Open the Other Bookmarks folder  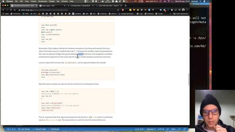pyautogui.click(x=181, y=14)
